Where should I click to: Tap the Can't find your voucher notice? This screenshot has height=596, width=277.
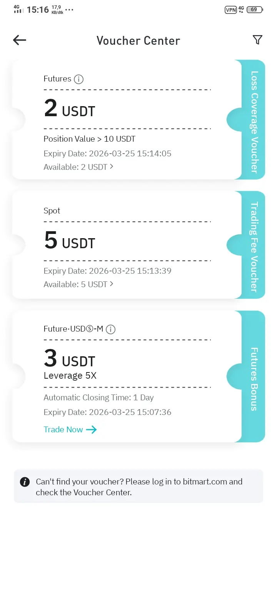click(x=138, y=486)
